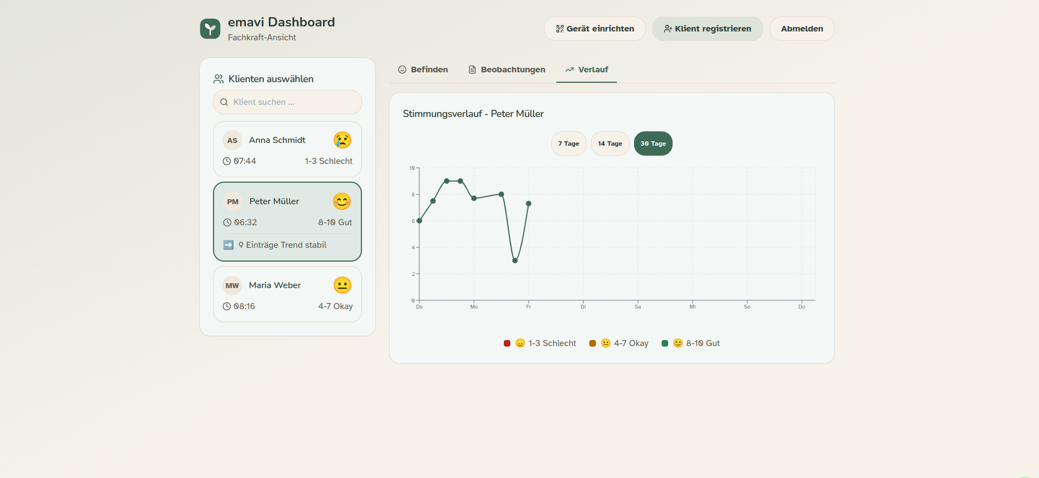Click the trend arrow icon for Peter Müller
This screenshot has height=478, width=1039.
tap(228, 245)
